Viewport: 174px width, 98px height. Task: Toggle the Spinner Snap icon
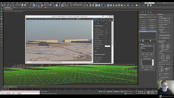coord(68,5)
